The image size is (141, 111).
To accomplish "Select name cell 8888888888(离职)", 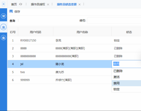I will pyautogui.click(x=67, y=56).
